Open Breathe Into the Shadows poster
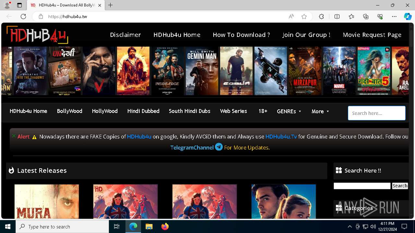This screenshot has height=233, width=415. pos(30,71)
